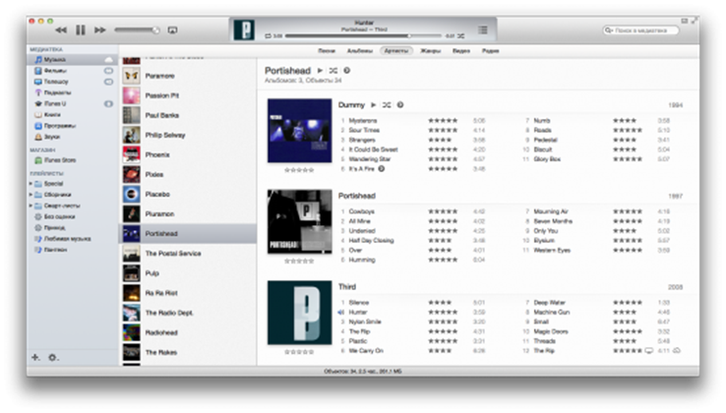
Task: Shuffle the Dummy album
Action: (x=387, y=105)
